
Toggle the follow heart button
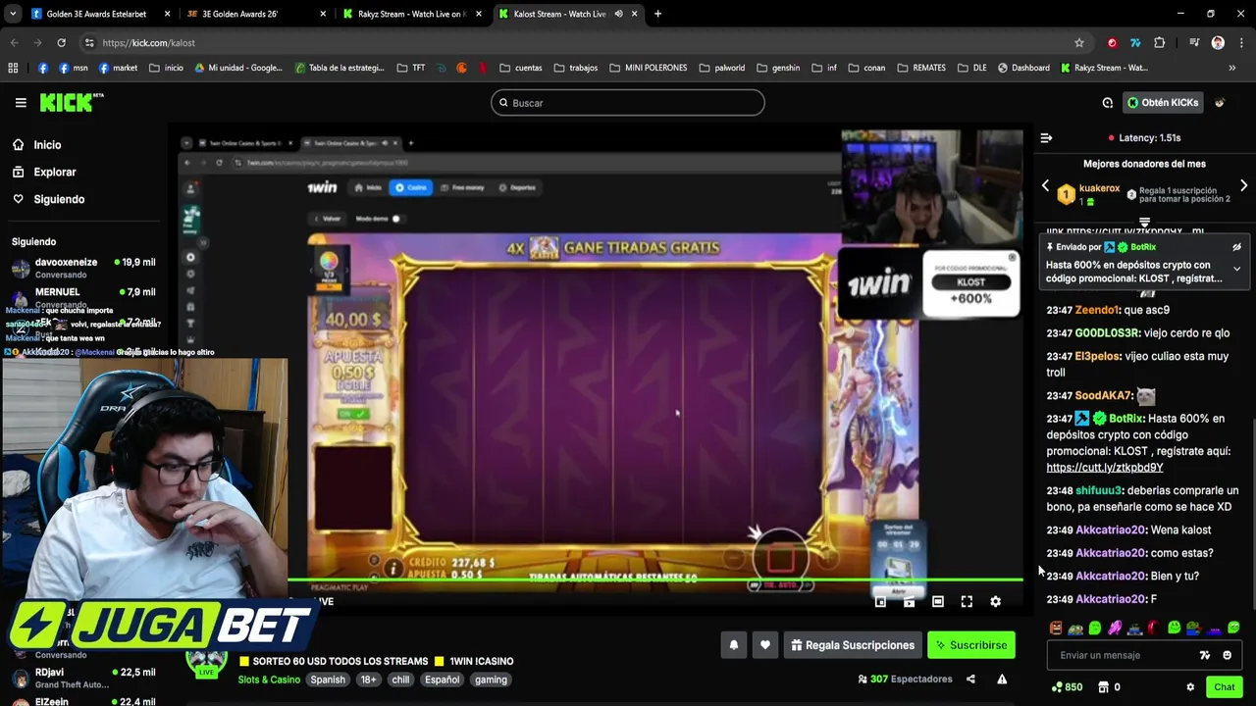764,645
